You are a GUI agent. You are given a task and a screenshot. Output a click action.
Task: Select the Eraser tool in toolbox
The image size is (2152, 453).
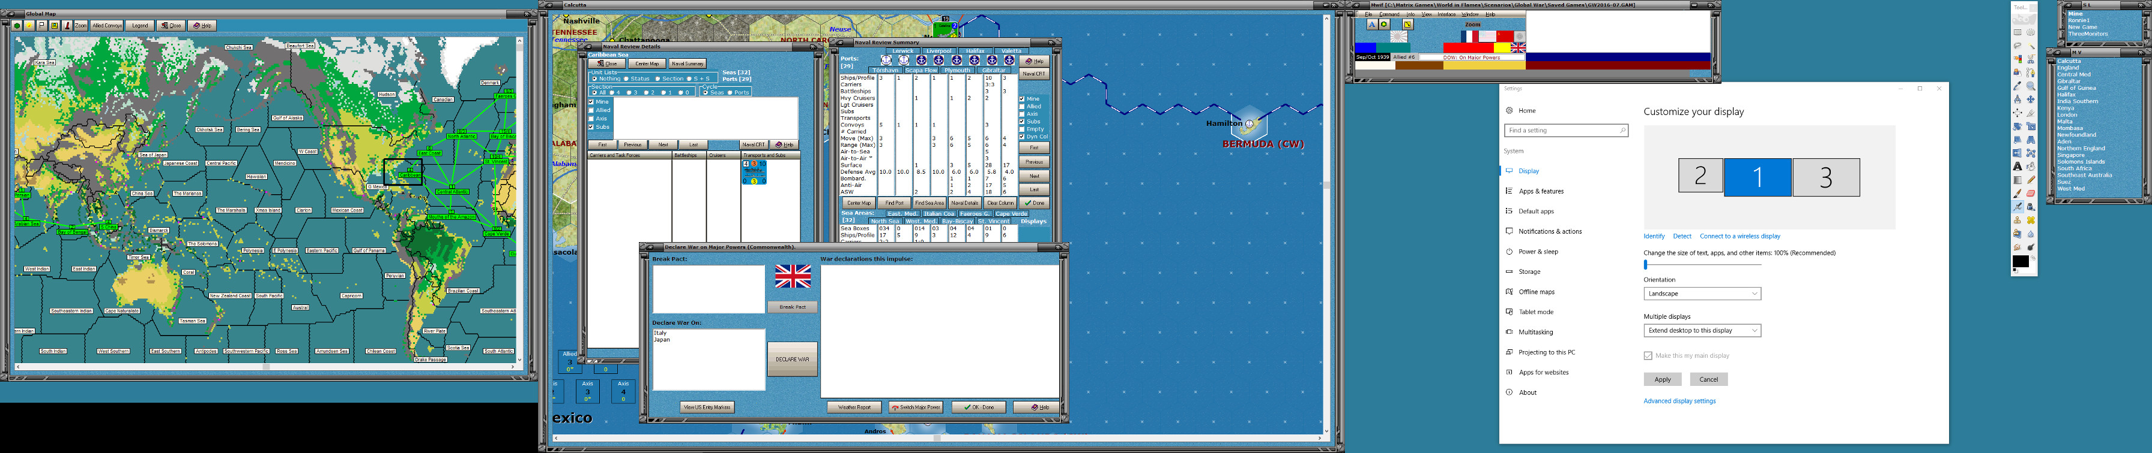2031,194
